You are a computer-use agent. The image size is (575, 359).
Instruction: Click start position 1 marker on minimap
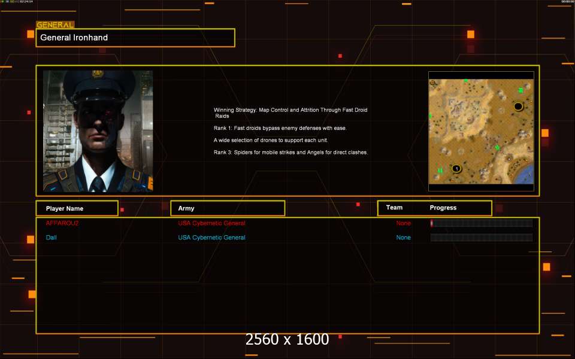456,169
